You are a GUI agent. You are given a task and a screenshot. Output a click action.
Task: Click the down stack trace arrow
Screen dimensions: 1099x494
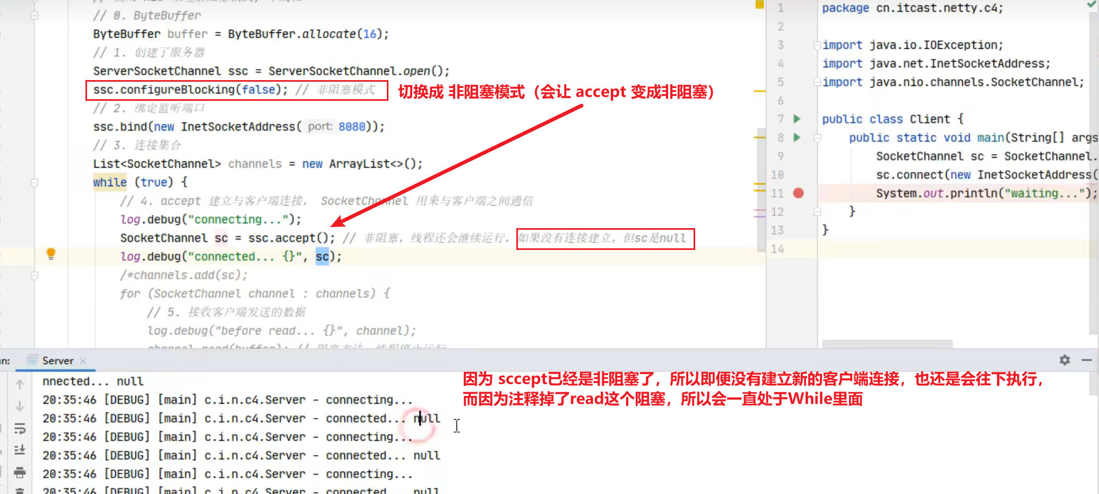(x=20, y=406)
